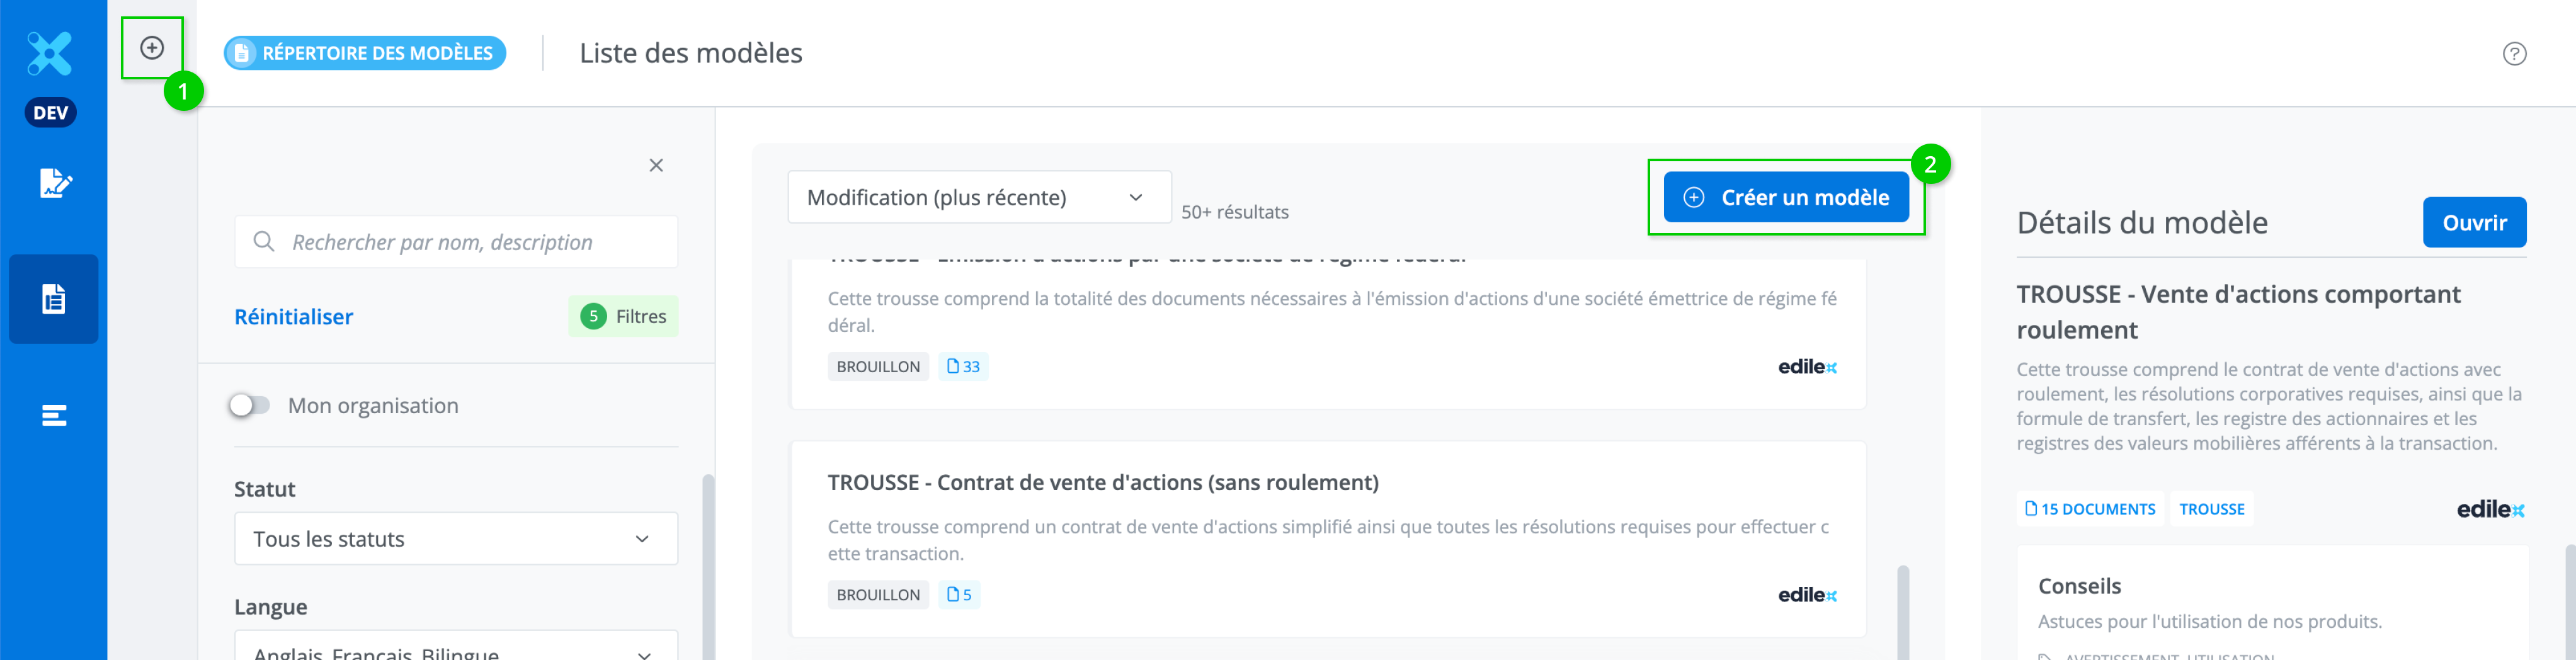Click the circled plus icon at top
Image resolution: width=2576 pixels, height=660 pixels.
(152, 48)
